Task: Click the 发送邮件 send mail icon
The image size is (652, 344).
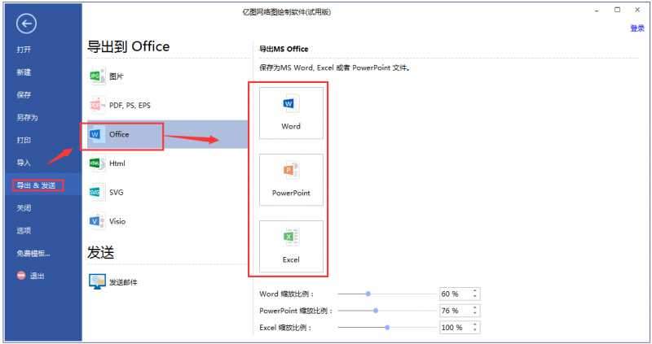Action: click(x=97, y=281)
